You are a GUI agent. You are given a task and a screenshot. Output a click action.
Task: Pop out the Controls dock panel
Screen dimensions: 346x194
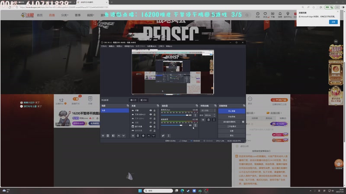coord(244,106)
